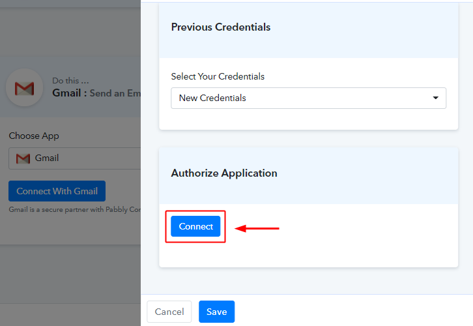Click the dropdown arrow beside New Credentials

click(435, 98)
